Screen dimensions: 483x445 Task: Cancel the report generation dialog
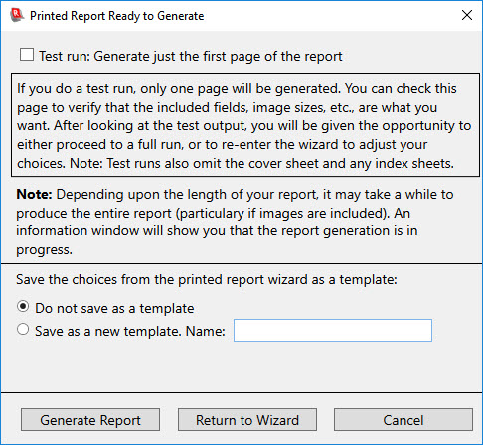coord(403,420)
